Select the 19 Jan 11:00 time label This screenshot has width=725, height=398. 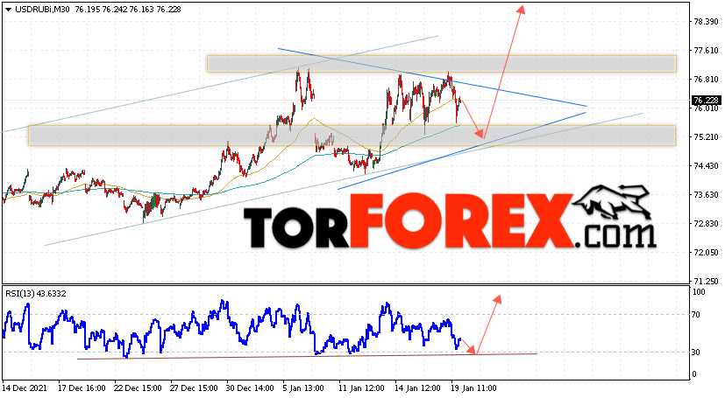[473, 388]
